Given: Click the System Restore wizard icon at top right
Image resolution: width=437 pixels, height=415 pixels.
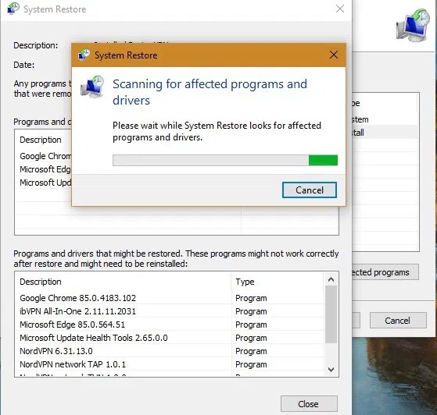Looking at the screenshot, I should [x=413, y=25].
